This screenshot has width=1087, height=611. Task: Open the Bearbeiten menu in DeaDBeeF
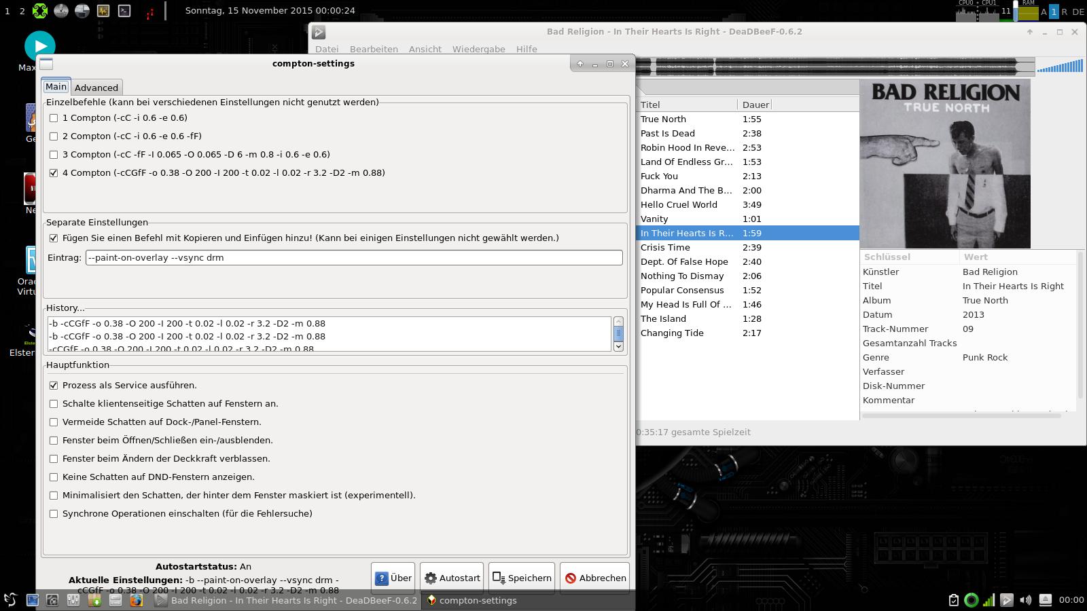(x=374, y=50)
